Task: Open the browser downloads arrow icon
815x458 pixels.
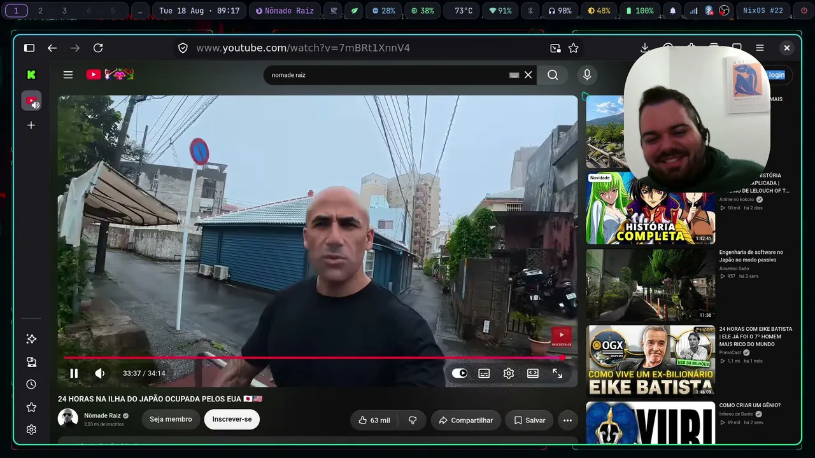Action: click(x=644, y=48)
